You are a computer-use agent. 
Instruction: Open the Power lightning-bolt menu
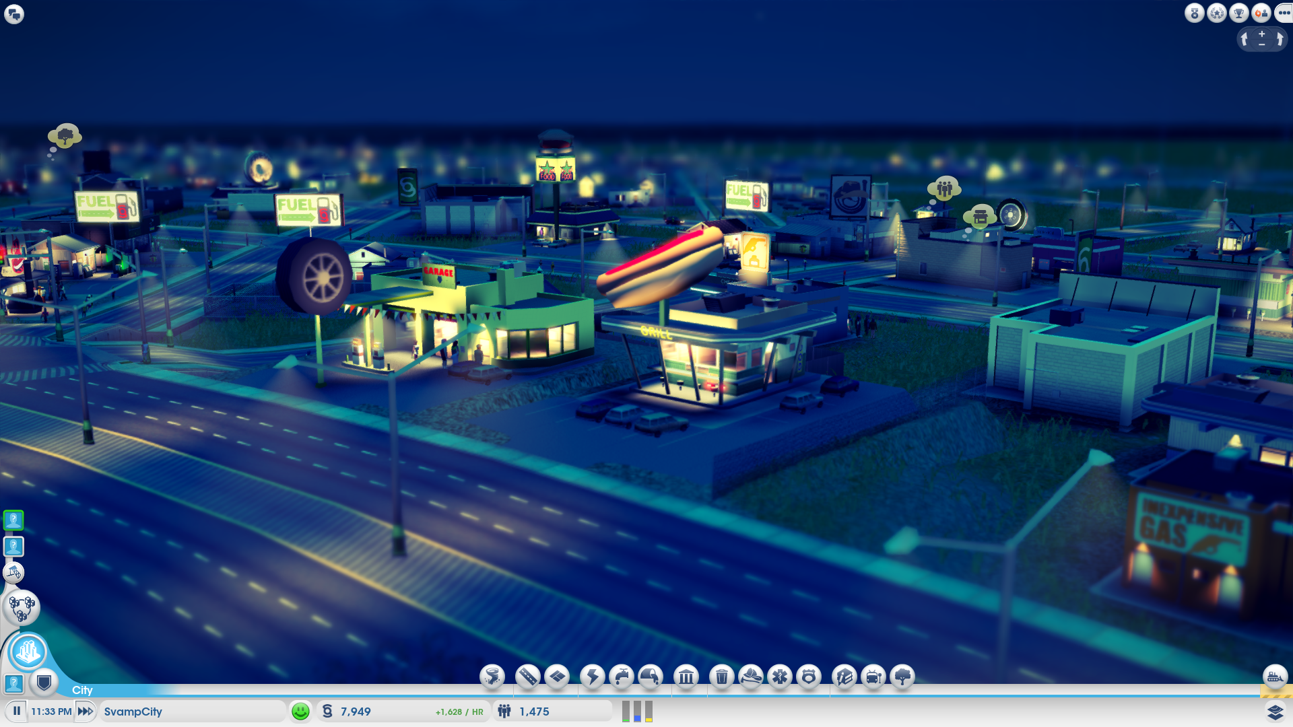593,676
